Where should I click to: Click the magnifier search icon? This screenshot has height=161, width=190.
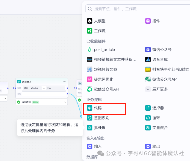(x=90, y=9)
